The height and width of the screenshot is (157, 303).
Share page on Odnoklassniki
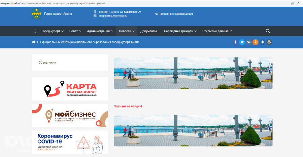(256, 42)
